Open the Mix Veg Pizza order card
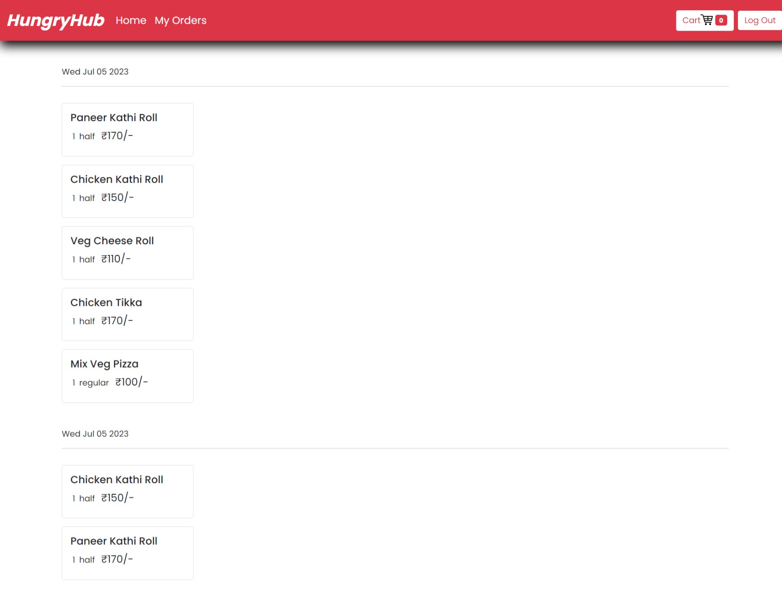Screen dimensions: 782x590 127,376
